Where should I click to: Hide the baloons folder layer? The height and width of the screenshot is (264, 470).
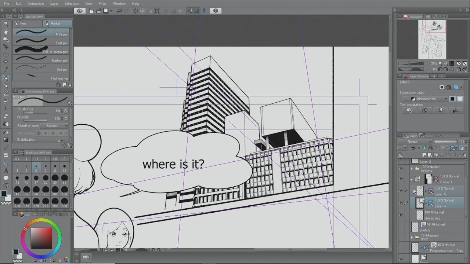tap(401, 169)
